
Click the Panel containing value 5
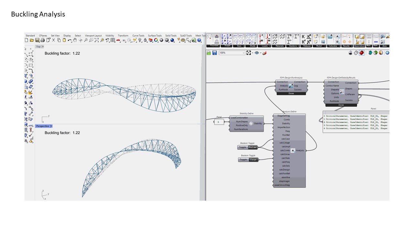click(218, 122)
